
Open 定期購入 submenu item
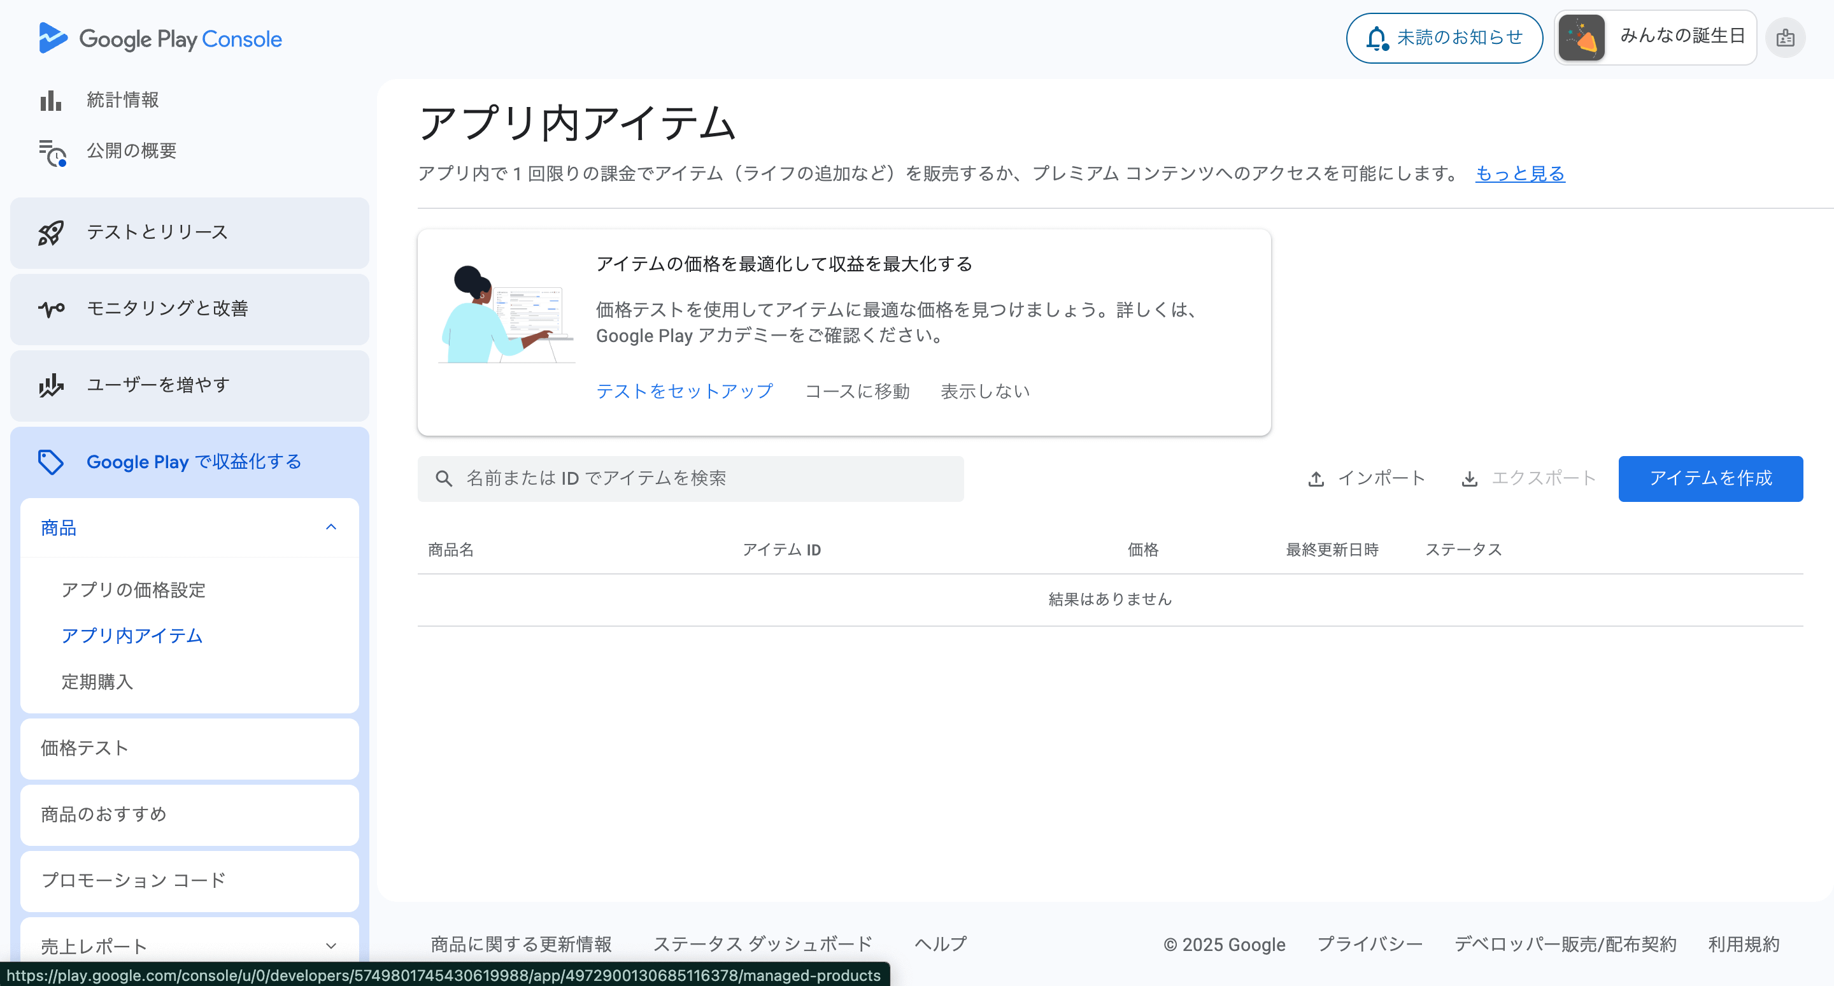click(97, 682)
